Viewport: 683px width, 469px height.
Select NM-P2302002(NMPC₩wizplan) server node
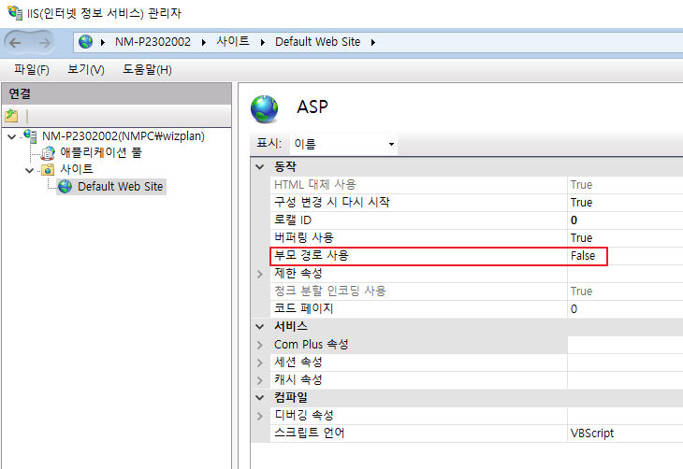coord(124,136)
